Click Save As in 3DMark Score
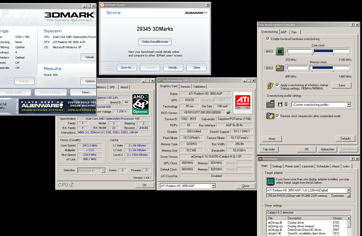Image resolution: width=362 pixels, height=236 pixels. [127, 68]
